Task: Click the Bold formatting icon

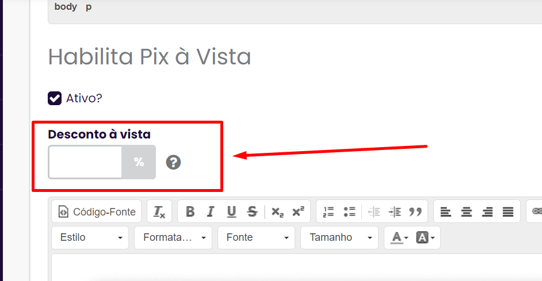Action: (x=190, y=211)
